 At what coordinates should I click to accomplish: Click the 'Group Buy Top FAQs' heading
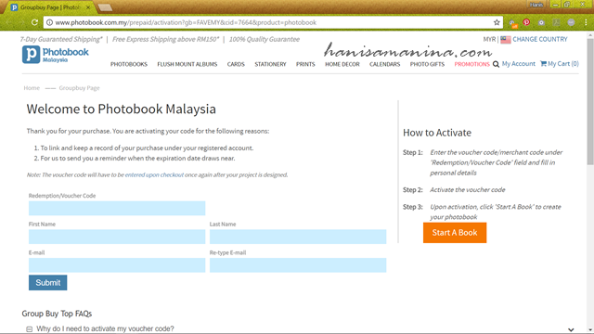[57, 314]
